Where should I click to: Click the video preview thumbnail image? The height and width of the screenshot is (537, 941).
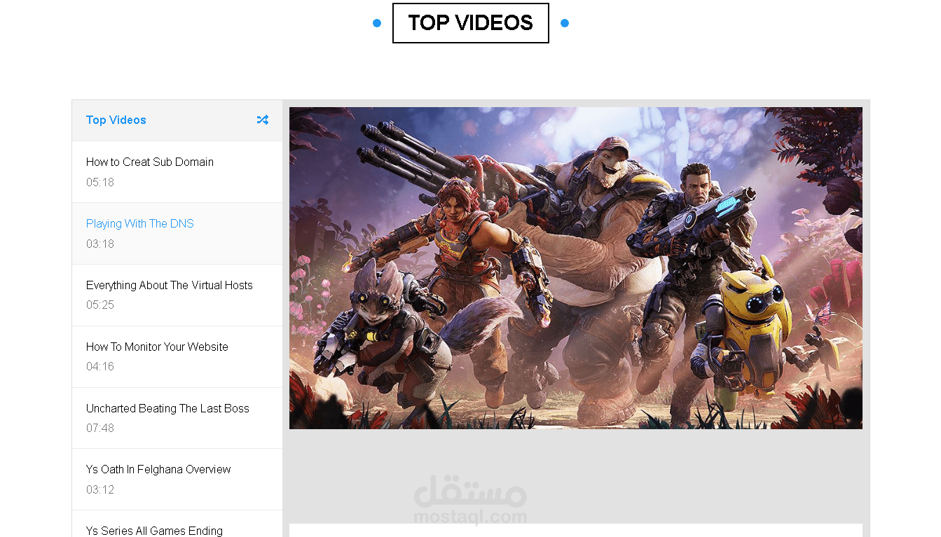pos(576,268)
